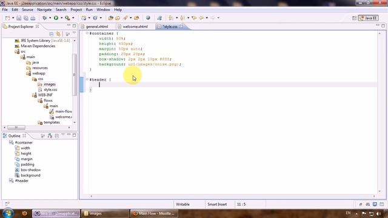Select the WEB-INF folder
Image resolution: width=388 pixels, height=218 pixels.
[45, 95]
